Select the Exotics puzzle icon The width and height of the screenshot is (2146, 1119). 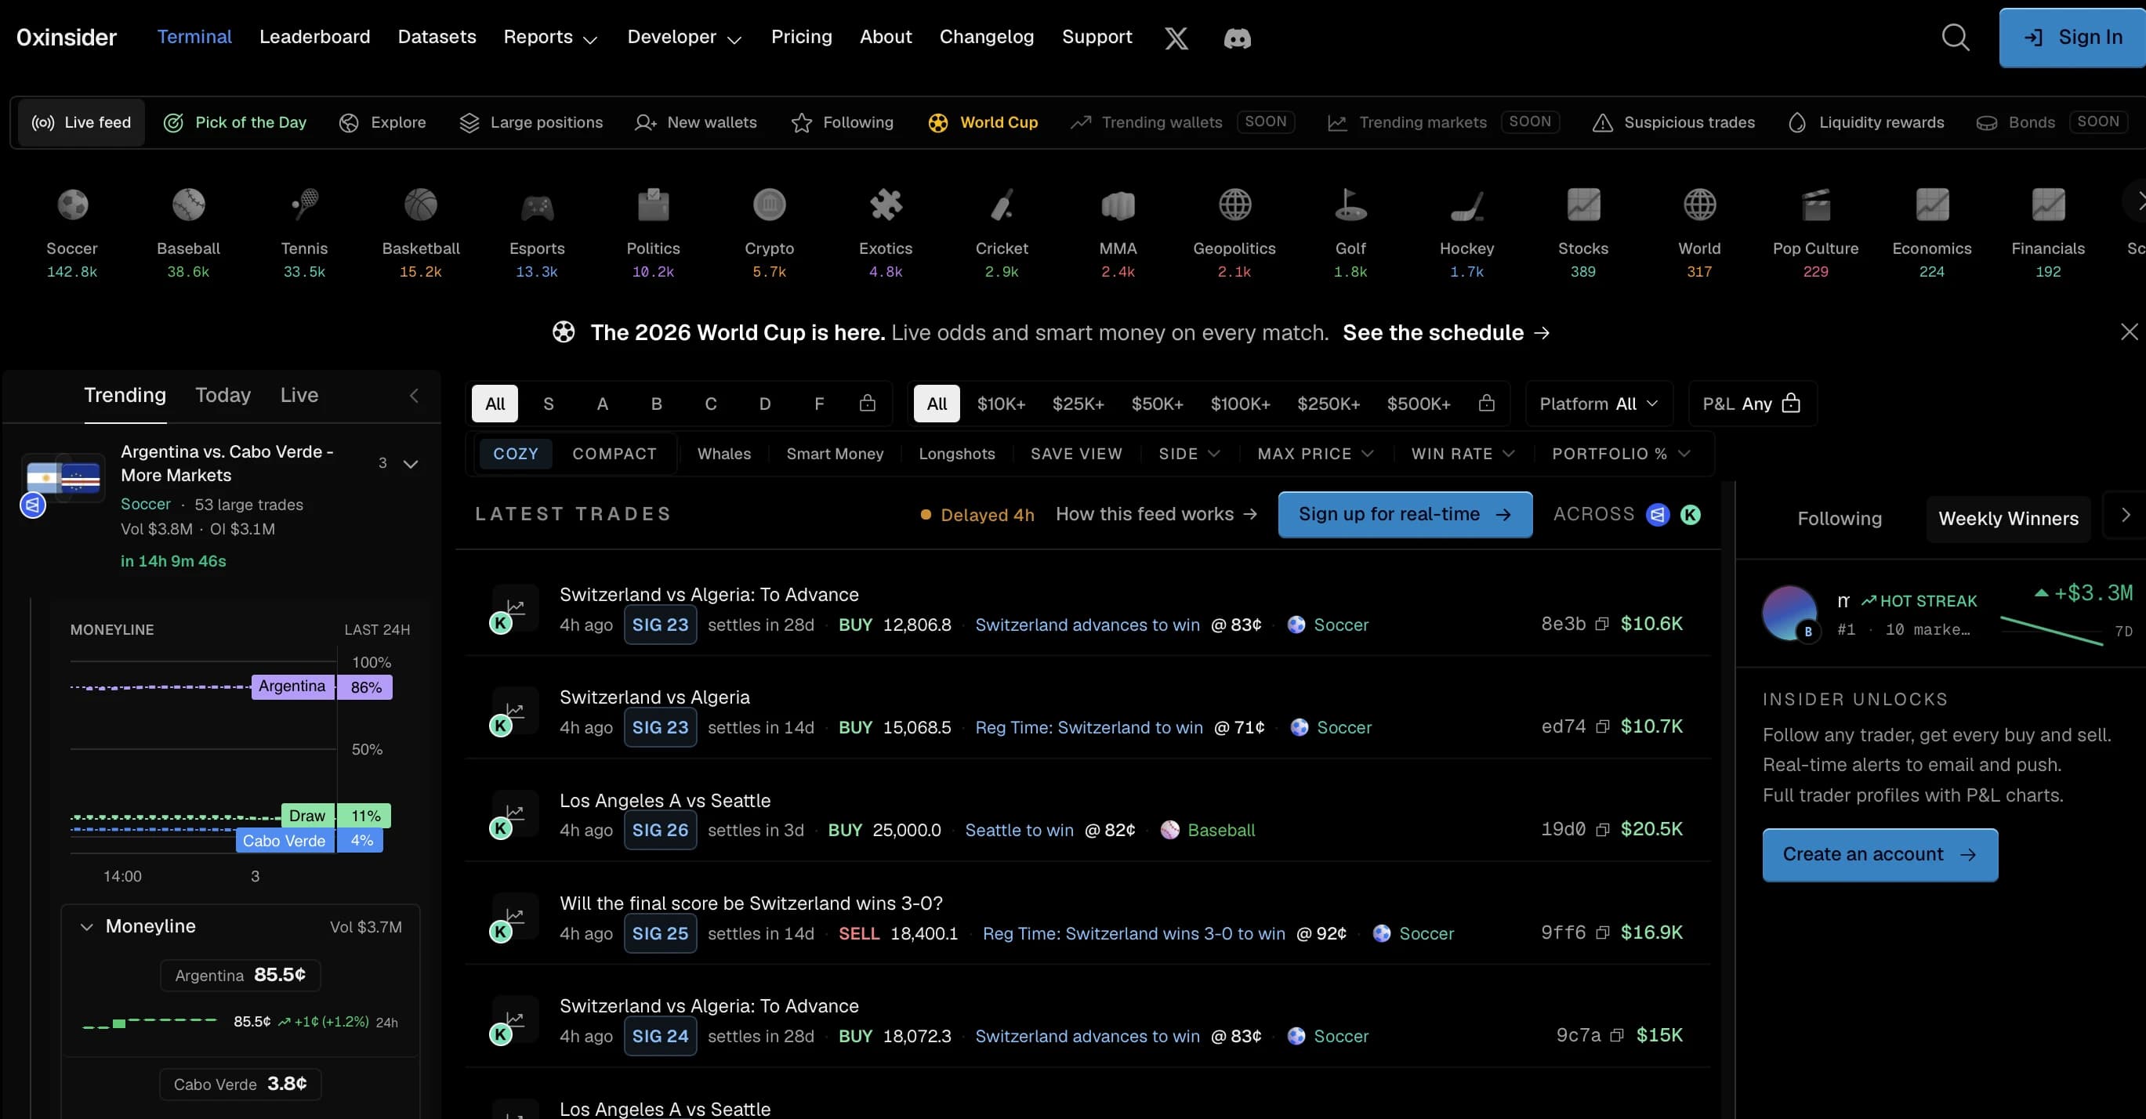coord(886,205)
